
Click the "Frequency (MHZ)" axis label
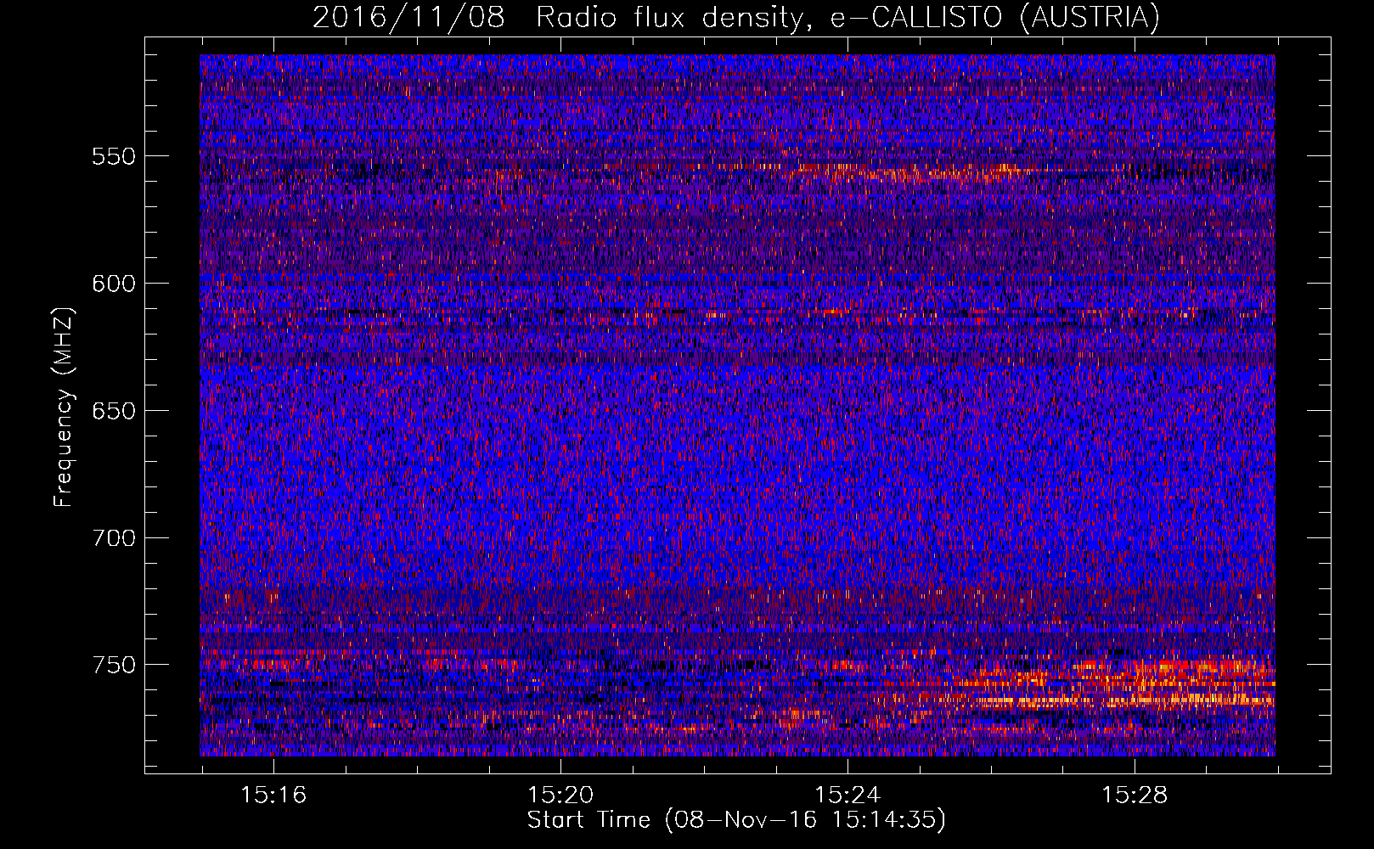click(x=64, y=407)
